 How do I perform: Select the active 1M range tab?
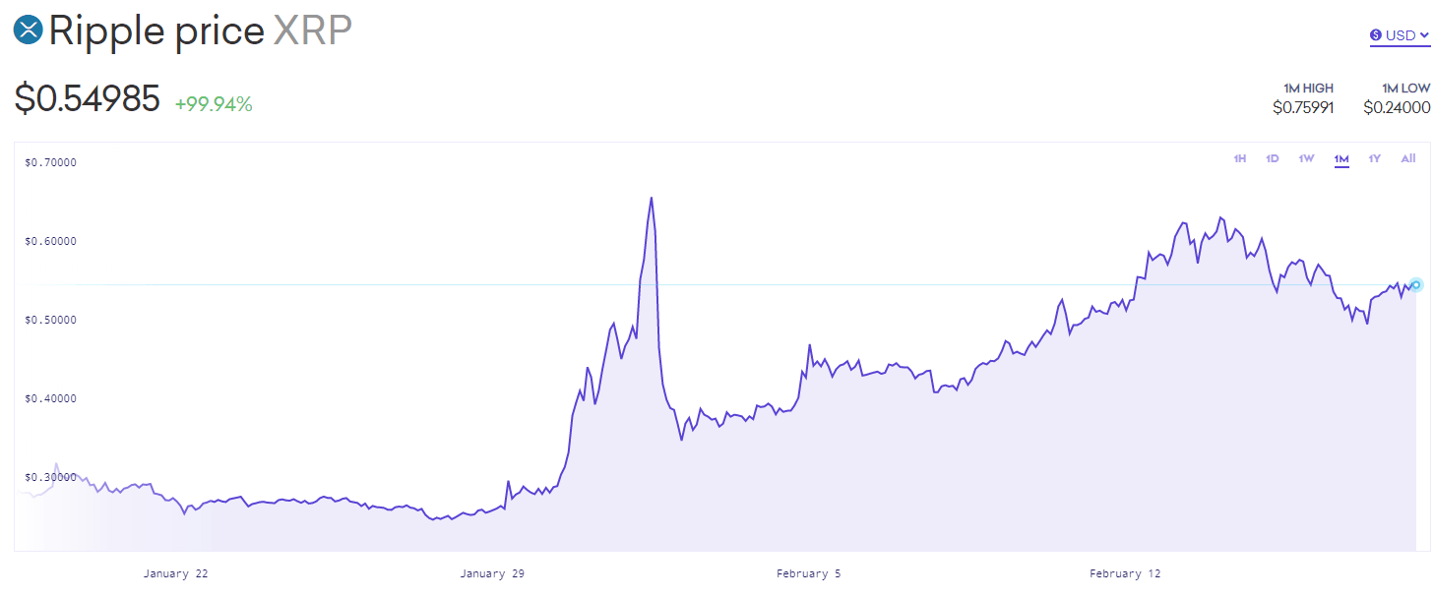coord(1340,159)
